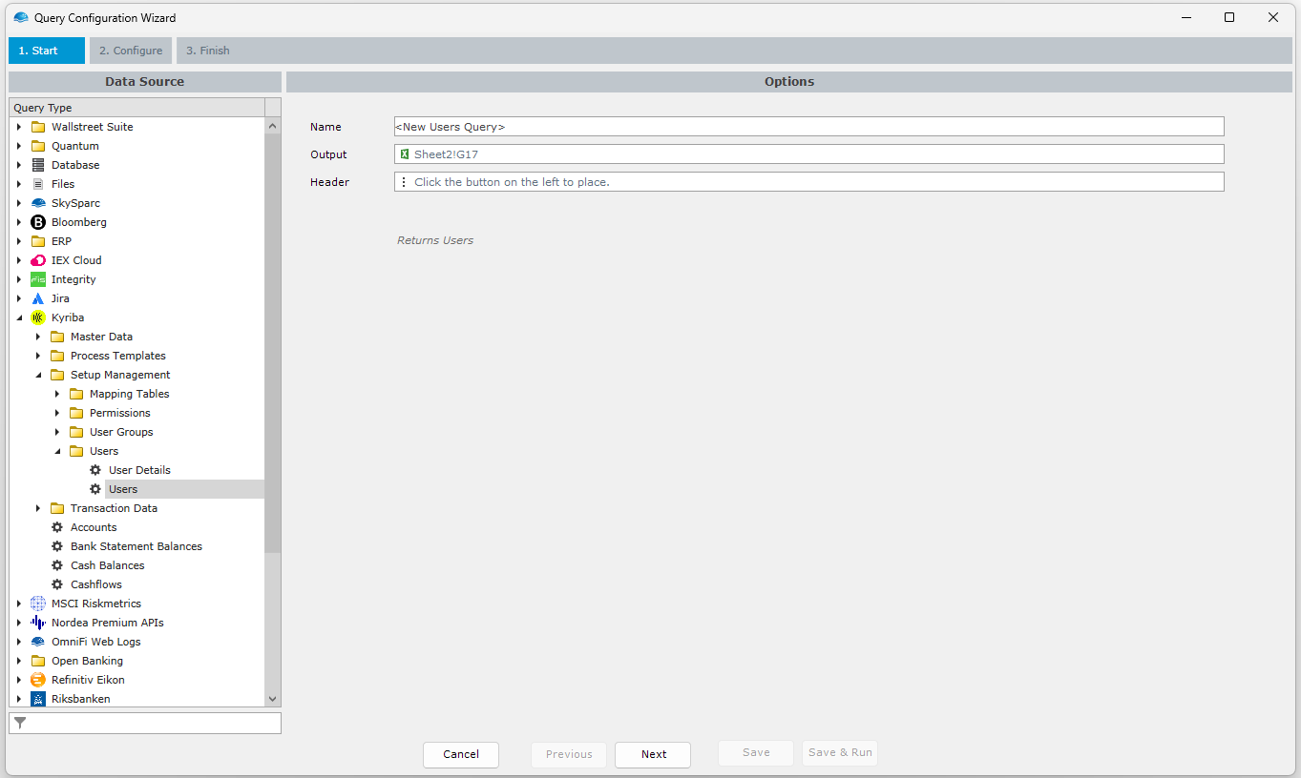The height and width of the screenshot is (778, 1301).
Task: Click the tree scrollbar down arrow
Action: pos(272,699)
